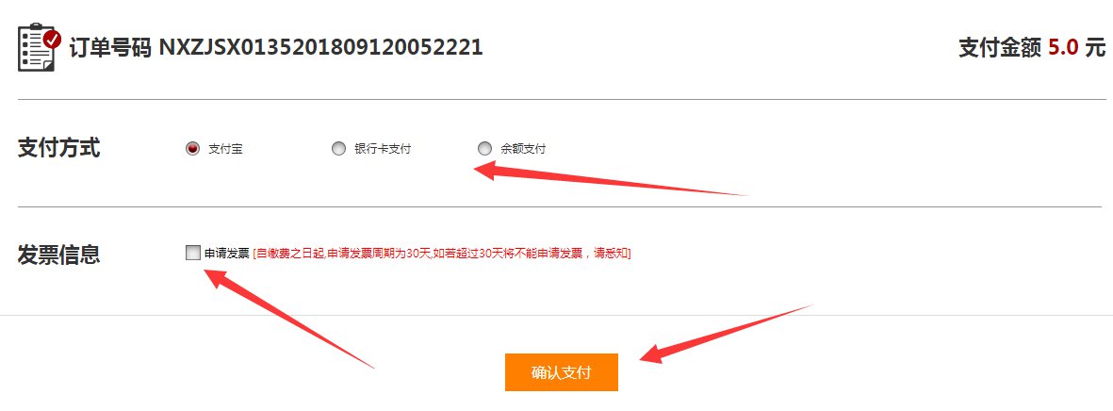Click the 支付方式 section heading

[59, 148]
